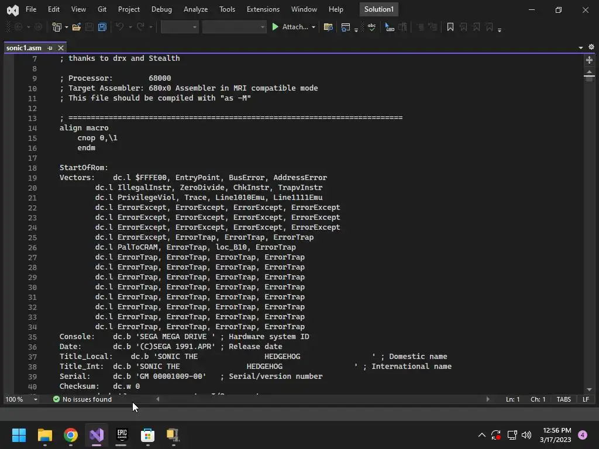Click the browser window toolbar icon
The image size is (599, 449).
click(x=345, y=27)
